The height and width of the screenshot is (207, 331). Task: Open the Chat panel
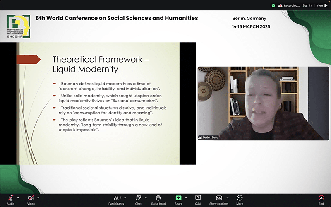(138, 198)
